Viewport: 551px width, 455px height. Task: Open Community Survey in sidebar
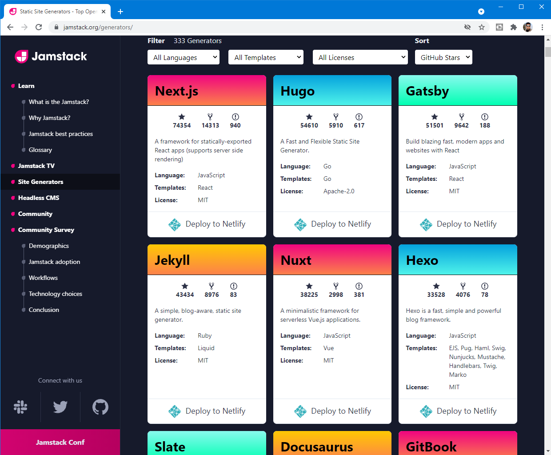point(46,230)
